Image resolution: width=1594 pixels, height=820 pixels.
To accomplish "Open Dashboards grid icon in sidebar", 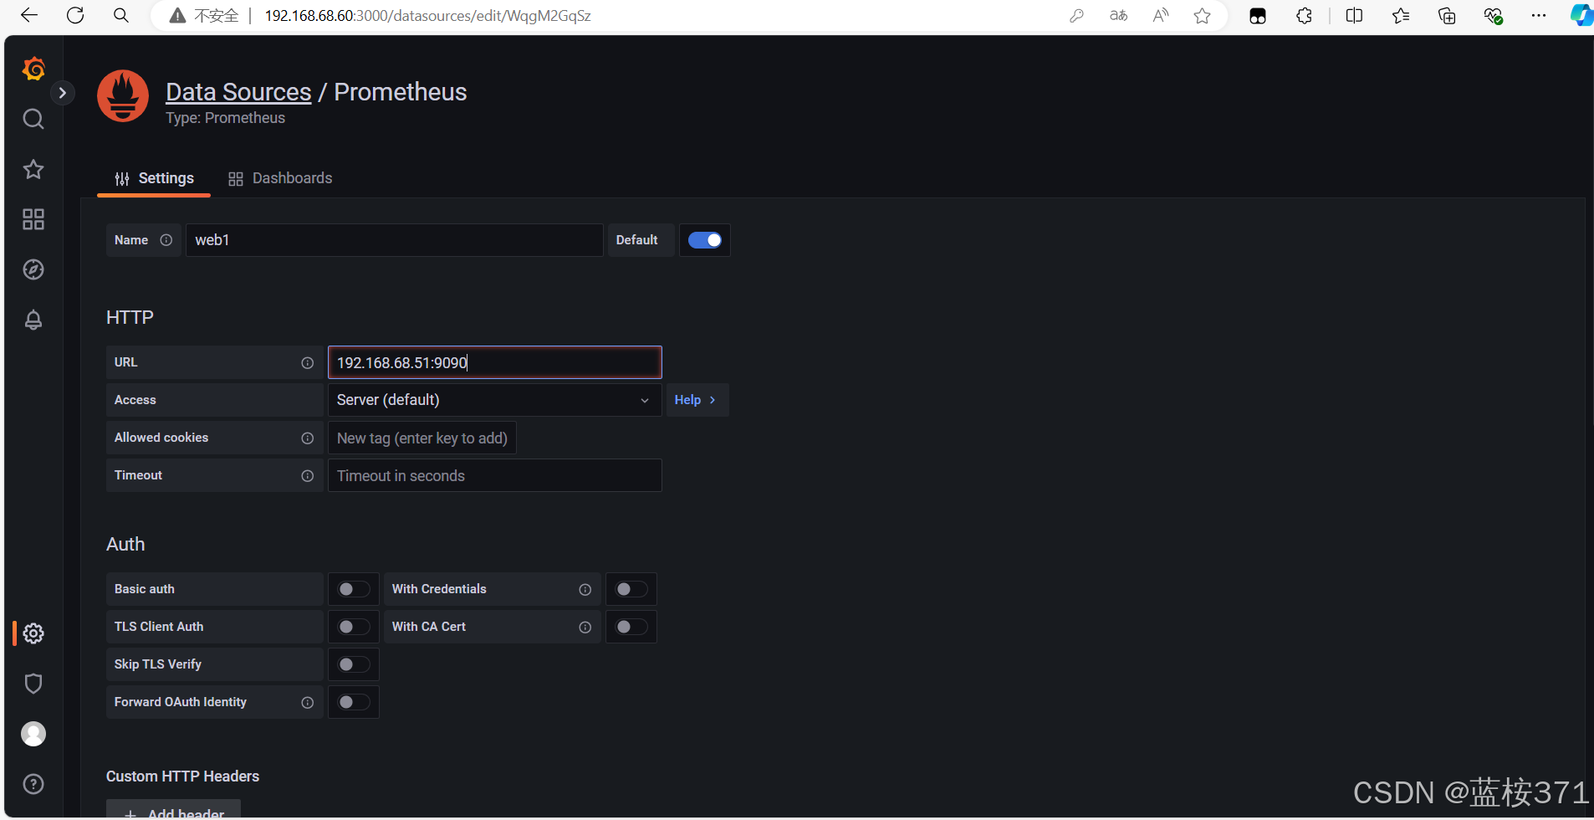I will tap(33, 219).
